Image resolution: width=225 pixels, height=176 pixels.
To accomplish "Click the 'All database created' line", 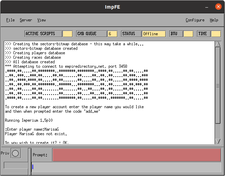I will [x=30, y=62].
